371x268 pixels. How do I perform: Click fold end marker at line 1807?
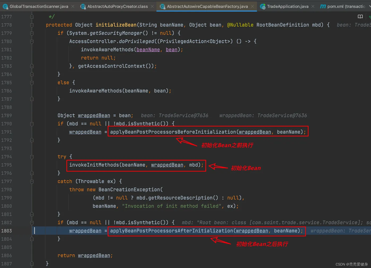click(x=32, y=264)
